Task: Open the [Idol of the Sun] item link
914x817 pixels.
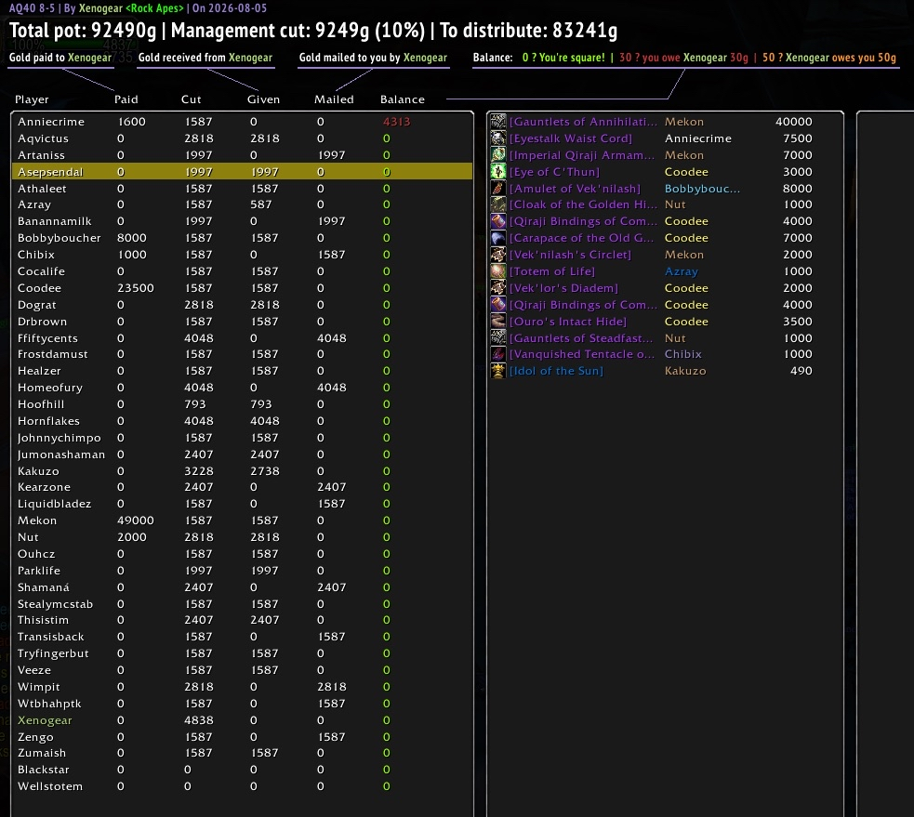Action: 556,371
